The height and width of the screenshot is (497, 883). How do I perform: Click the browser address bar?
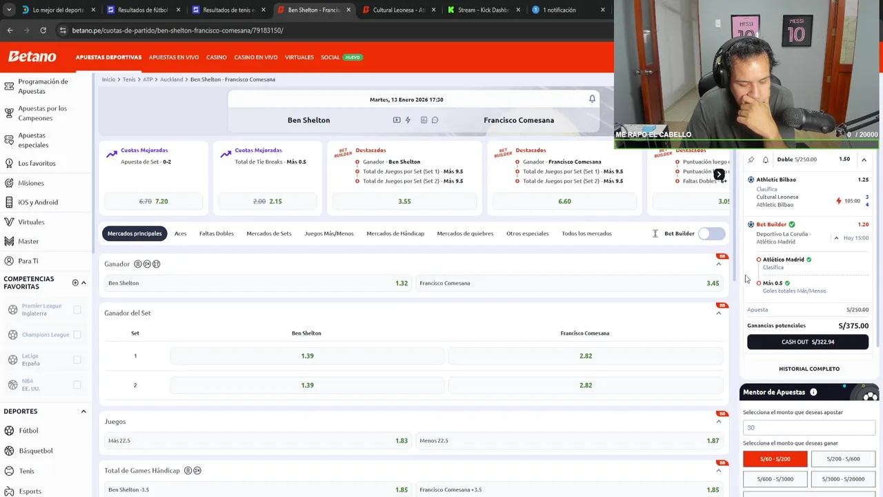pos(331,30)
